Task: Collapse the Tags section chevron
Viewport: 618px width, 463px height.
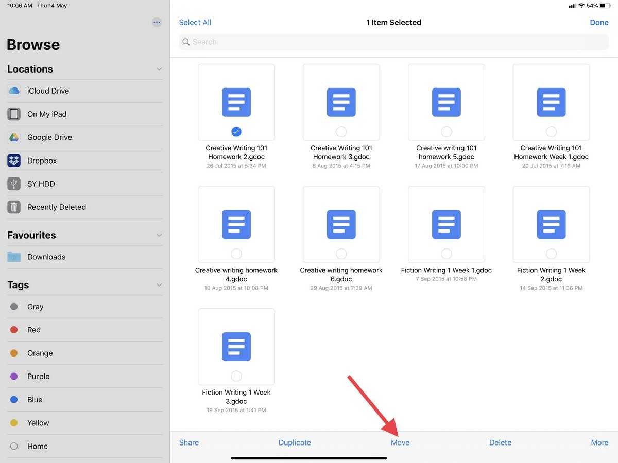Action: tap(159, 285)
